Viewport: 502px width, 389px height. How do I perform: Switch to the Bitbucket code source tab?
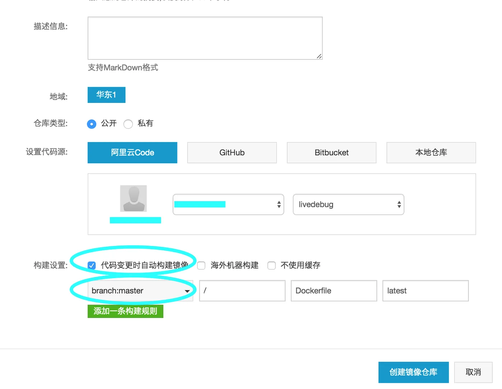(331, 152)
